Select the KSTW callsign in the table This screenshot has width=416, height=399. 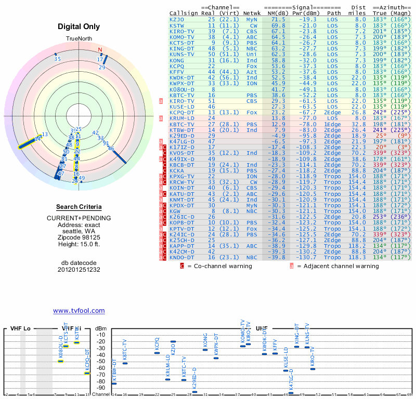tap(177, 25)
